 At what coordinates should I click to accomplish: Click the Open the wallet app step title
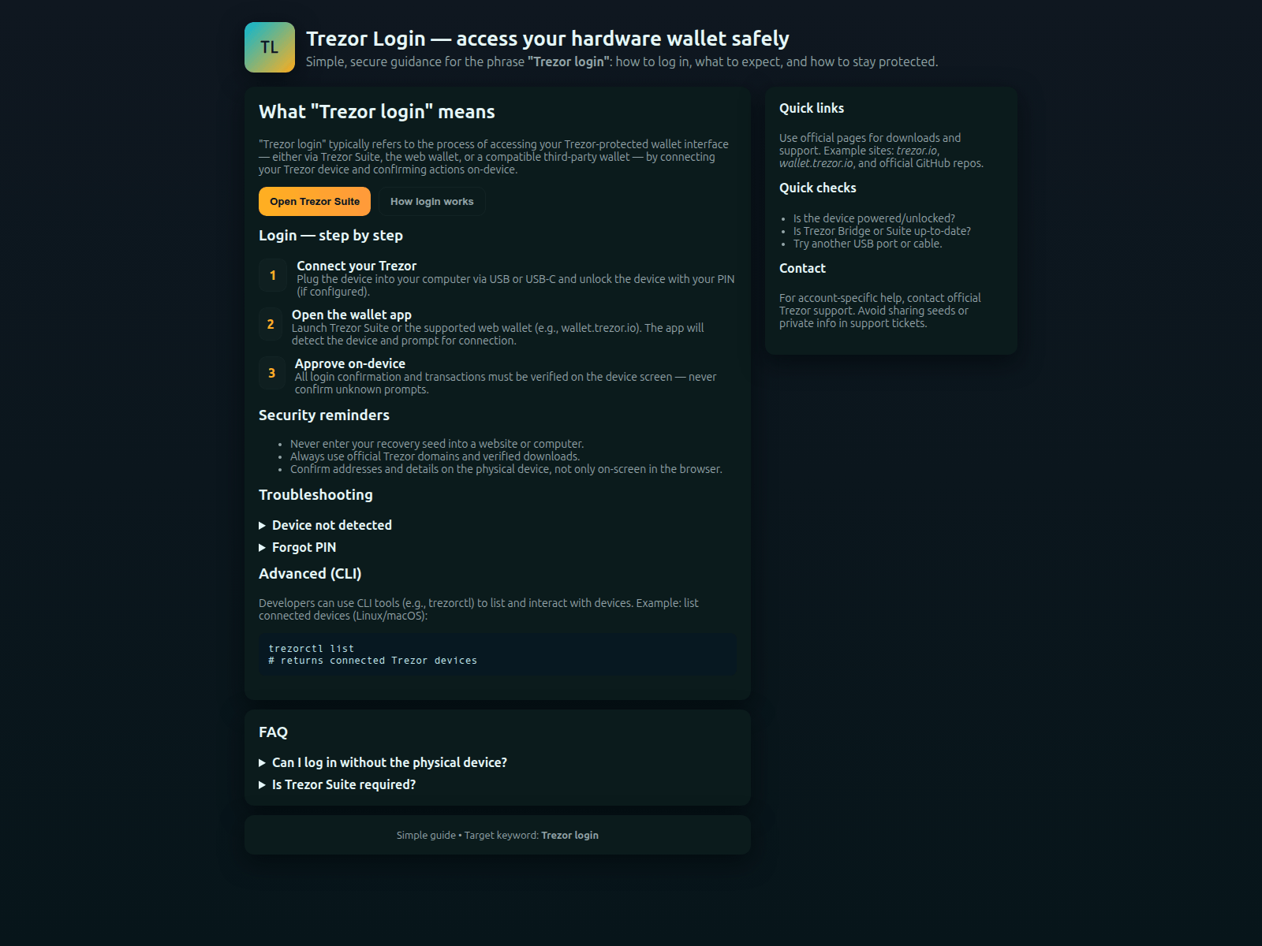(352, 315)
